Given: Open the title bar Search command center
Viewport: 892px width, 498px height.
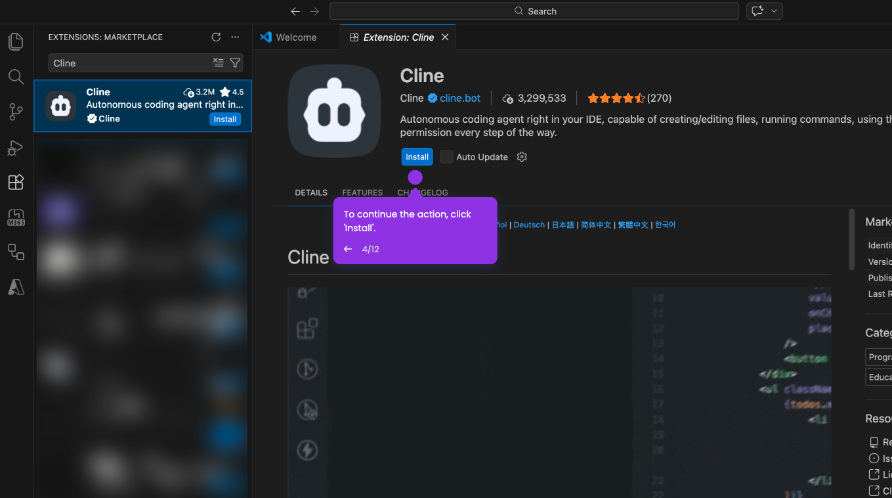Looking at the screenshot, I should pyautogui.click(x=534, y=11).
